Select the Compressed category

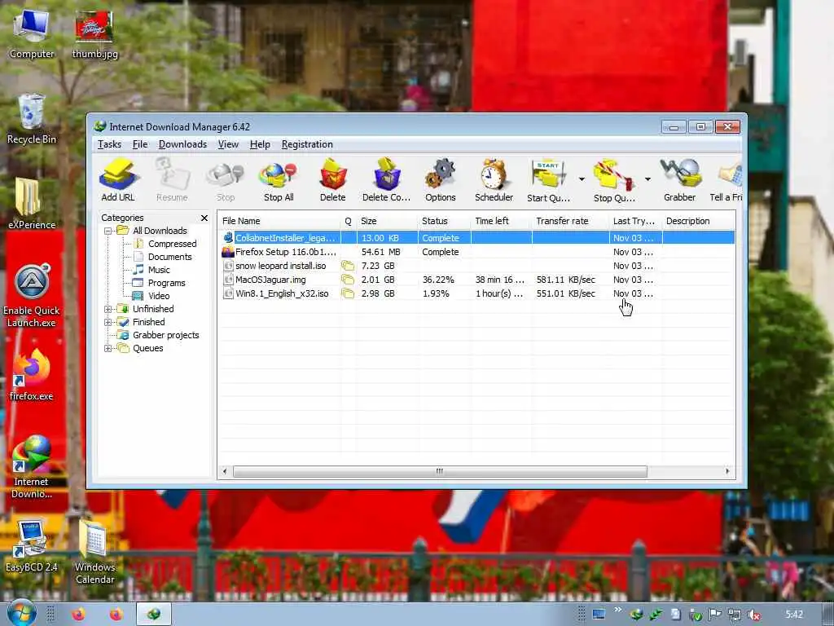(172, 244)
